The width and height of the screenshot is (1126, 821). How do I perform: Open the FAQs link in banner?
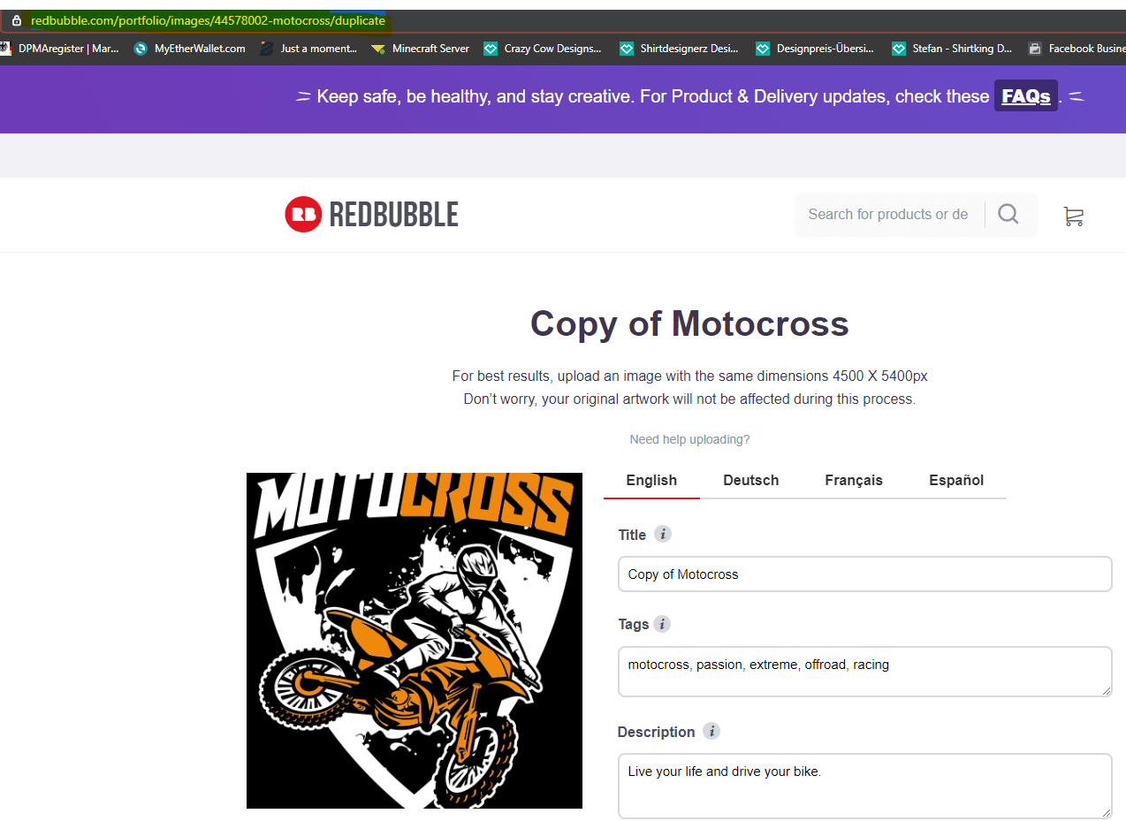pos(1026,96)
